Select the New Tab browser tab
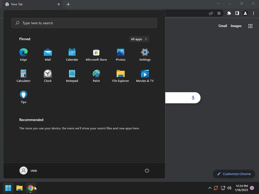259x194 pixels. coord(33,4)
